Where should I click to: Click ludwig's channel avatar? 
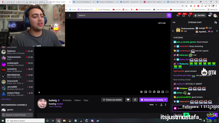(x=42, y=103)
